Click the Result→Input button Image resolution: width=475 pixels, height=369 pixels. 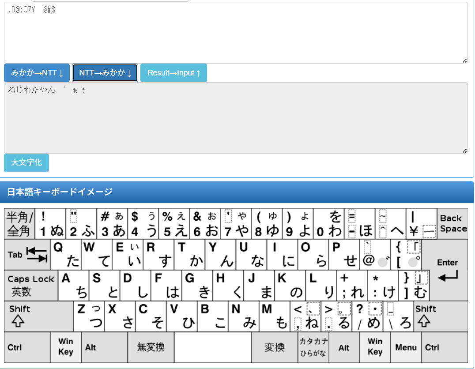pyautogui.click(x=173, y=73)
